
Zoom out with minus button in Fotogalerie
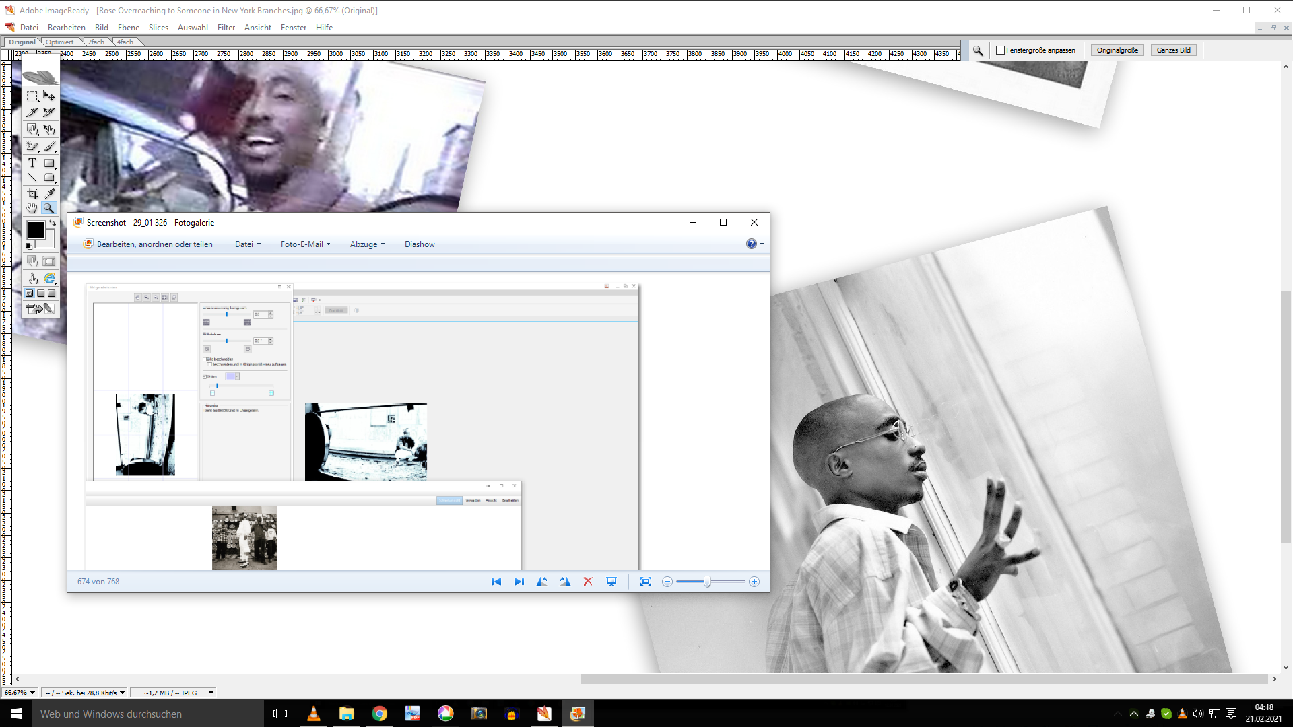[667, 582]
